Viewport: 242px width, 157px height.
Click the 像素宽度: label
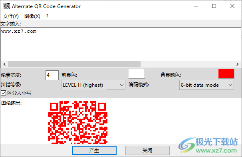coord(11,75)
